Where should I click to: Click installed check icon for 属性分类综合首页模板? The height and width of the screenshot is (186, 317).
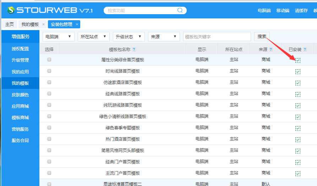point(298,60)
